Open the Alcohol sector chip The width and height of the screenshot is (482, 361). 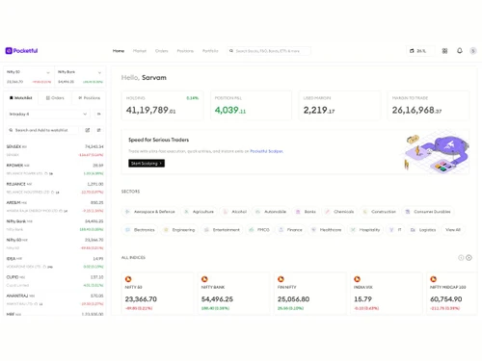click(x=235, y=212)
